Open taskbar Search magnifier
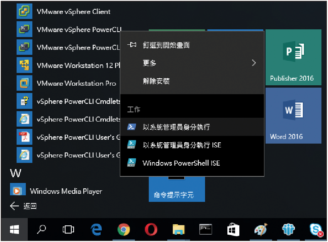The width and height of the screenshot is (328, 242). pyautogui.click(x=41, y=229)
